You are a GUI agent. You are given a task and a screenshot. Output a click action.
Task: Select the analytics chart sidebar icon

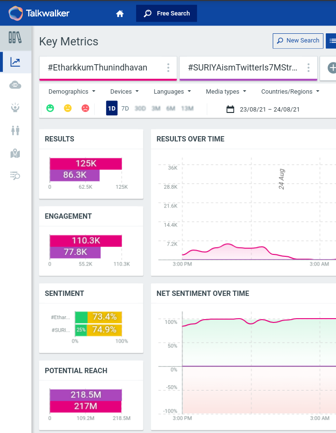pos(15,62)
